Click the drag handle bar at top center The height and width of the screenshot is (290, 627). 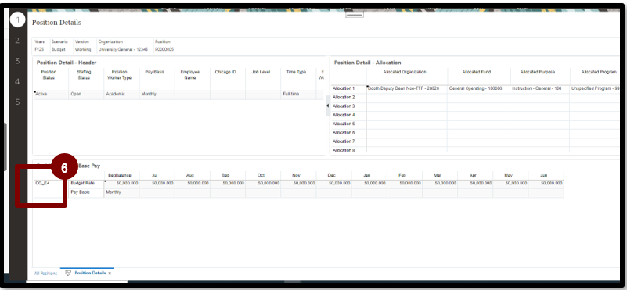pyautogui.click(x=355, y=15)
